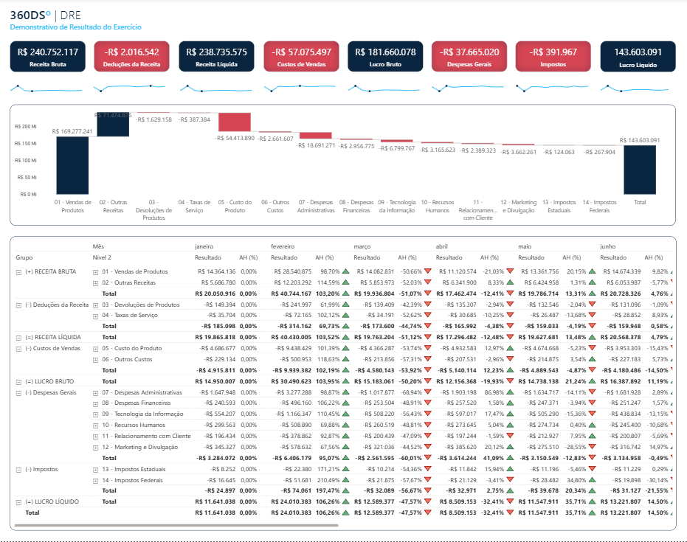Expand the 01 - Vendas de Produtos row
This screenshot has height=542, width=687.
95,272
